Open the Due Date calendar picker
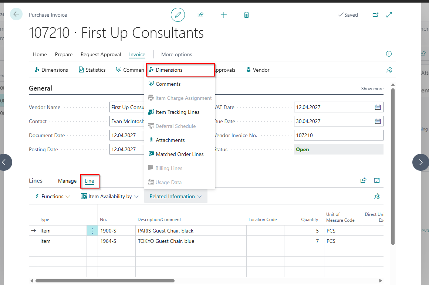Screen dimensions: 429x285 pos(378,121)
